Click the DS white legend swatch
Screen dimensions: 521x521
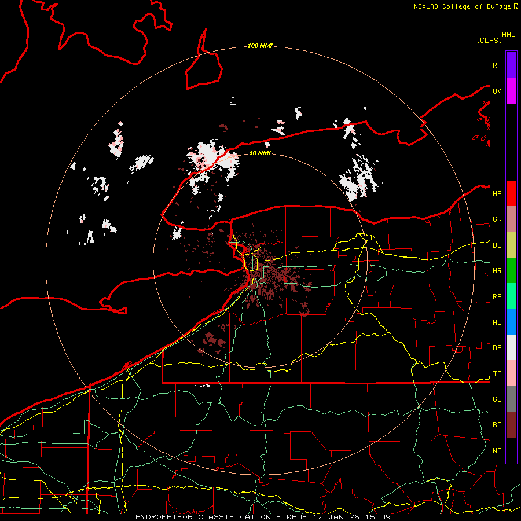click(x=511, y=348)
